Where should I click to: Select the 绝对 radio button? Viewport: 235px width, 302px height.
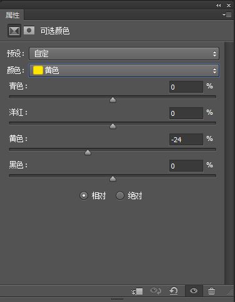click(120, 195)
